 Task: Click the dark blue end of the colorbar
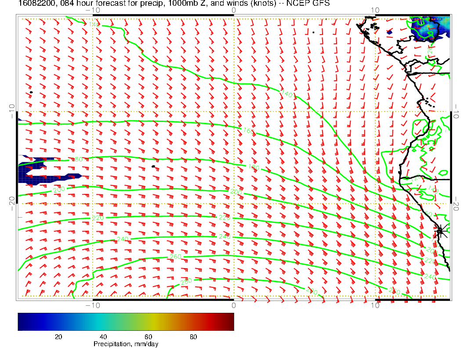coord(23,321)
